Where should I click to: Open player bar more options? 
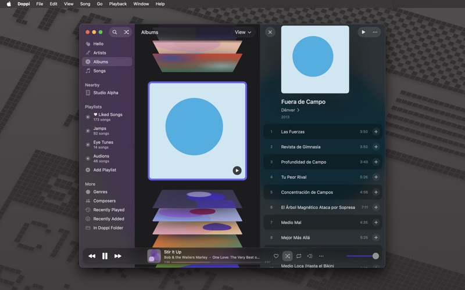(321, 256)
